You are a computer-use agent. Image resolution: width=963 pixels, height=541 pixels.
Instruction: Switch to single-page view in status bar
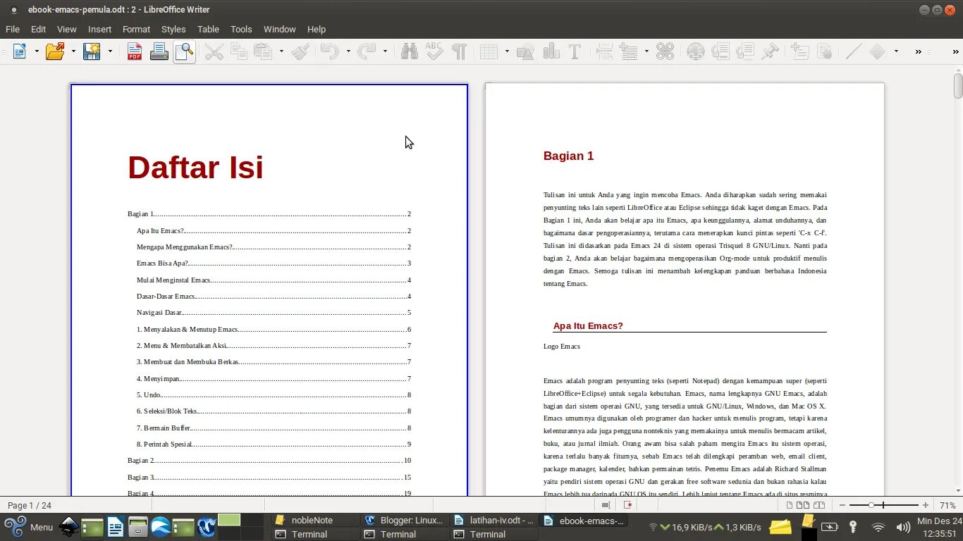(x=790, y=505)
